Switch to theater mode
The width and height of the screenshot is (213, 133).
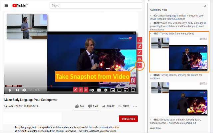[x=119, y=90]
